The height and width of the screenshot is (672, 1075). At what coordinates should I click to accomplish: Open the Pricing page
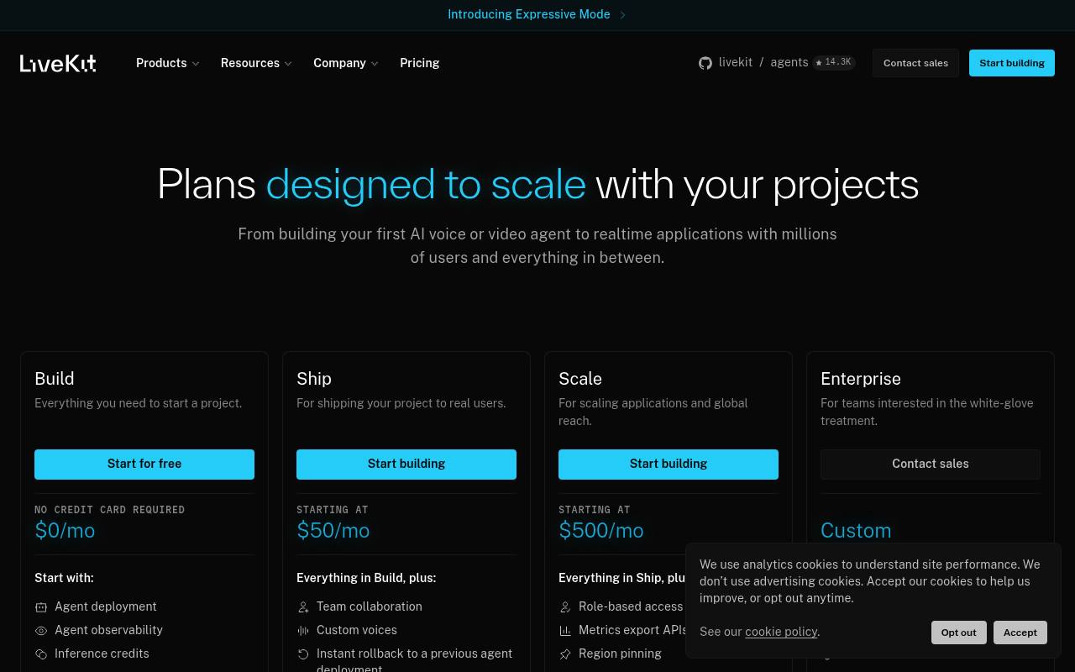pos(420,63)
